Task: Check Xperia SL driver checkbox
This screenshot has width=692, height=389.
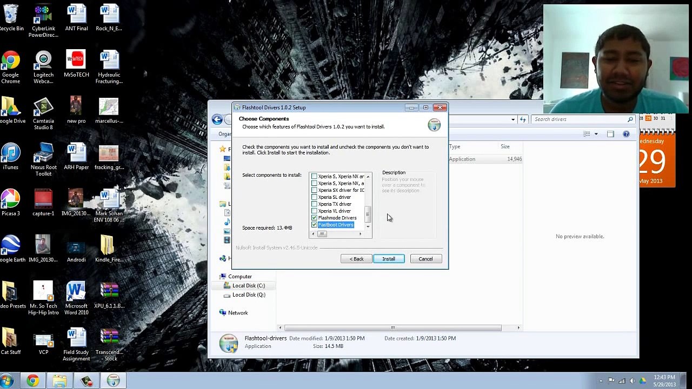Action: coord(314,197)
